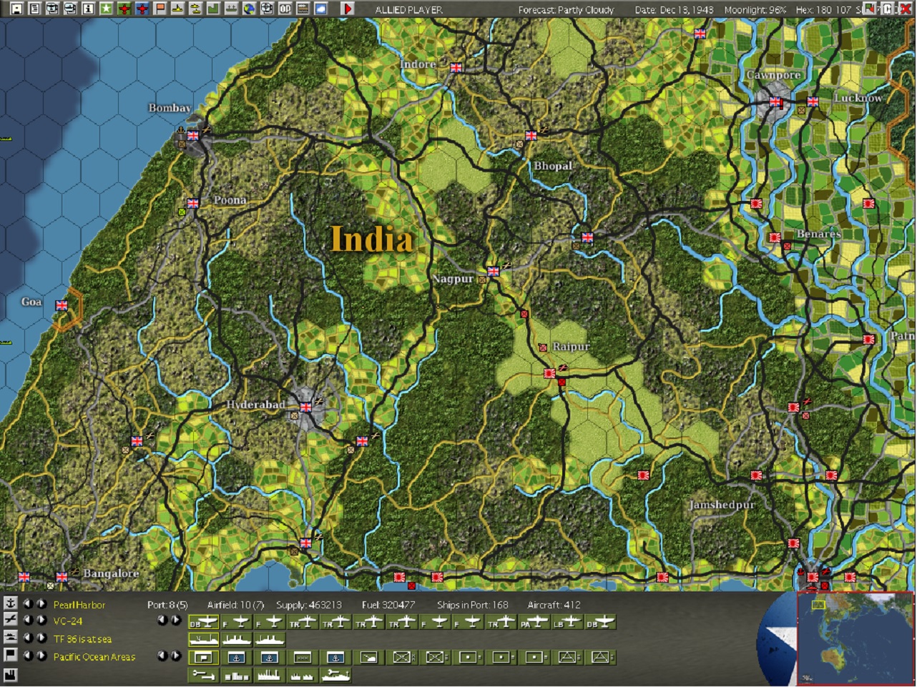Click the 'Supply: 463213' status text
917x687 pixels.
pyautogui.click(x=308, y=605)
